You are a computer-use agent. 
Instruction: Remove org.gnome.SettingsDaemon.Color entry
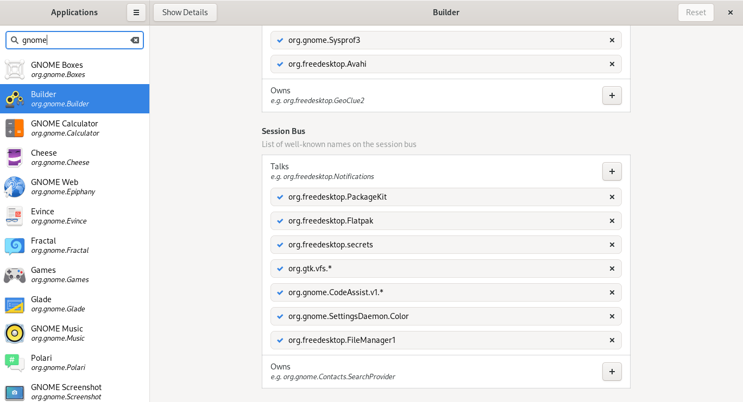click(x=612, y=316)
